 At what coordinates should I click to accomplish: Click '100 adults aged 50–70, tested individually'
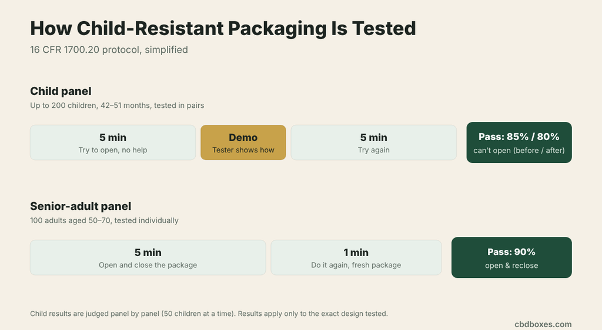pyautogui.click(x=105, y=220)
